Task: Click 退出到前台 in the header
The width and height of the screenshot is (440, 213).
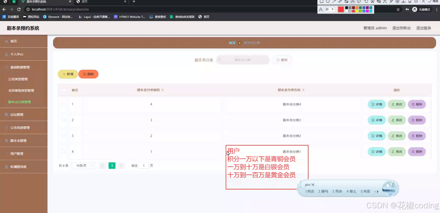Action: (401, 28)
